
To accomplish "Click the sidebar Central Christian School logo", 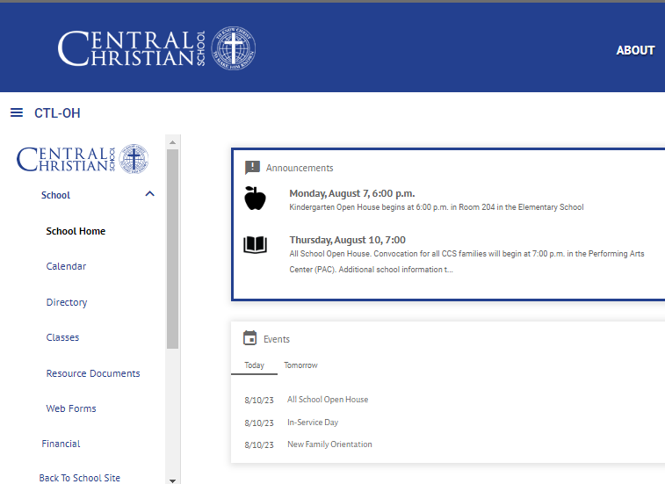I will pos(83,159).
